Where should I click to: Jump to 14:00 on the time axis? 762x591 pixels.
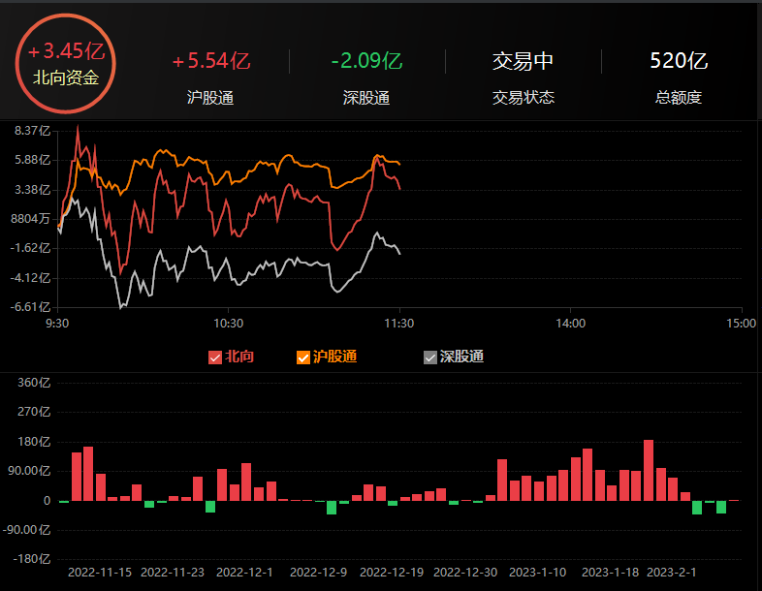click(x=570, y=324)
